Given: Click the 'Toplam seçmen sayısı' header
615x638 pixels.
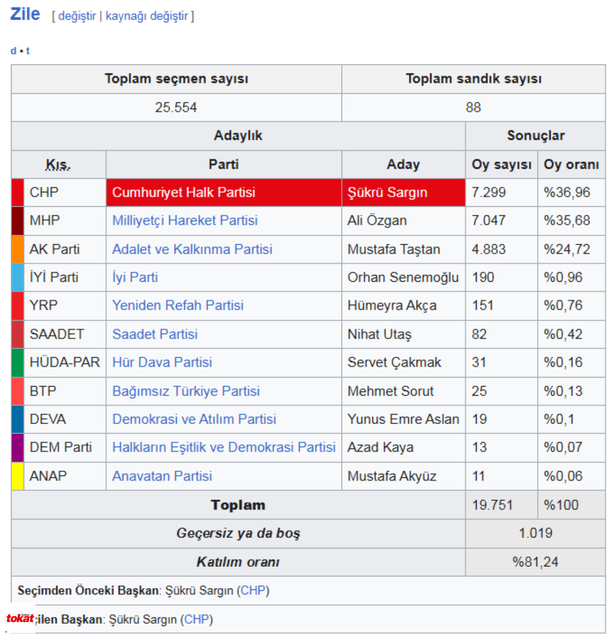Looking at the screenshot, I should (176, 79).
